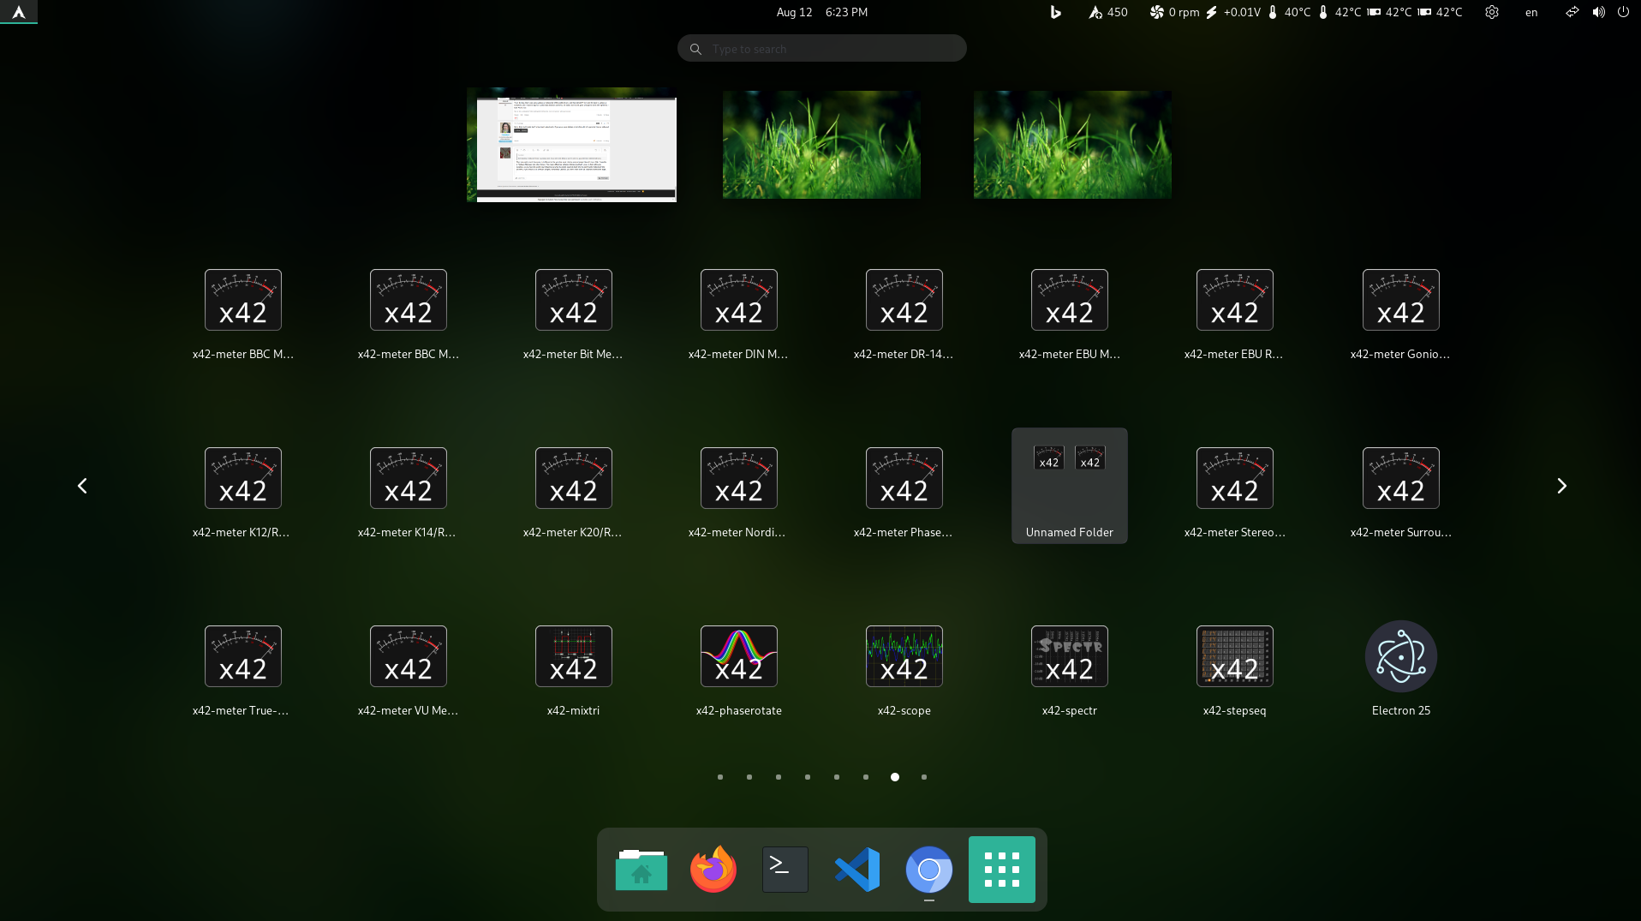The width and height of the screenshot is (1641, 921).
Task: Open network indicator in top bar
Action: click(1572, 12)
